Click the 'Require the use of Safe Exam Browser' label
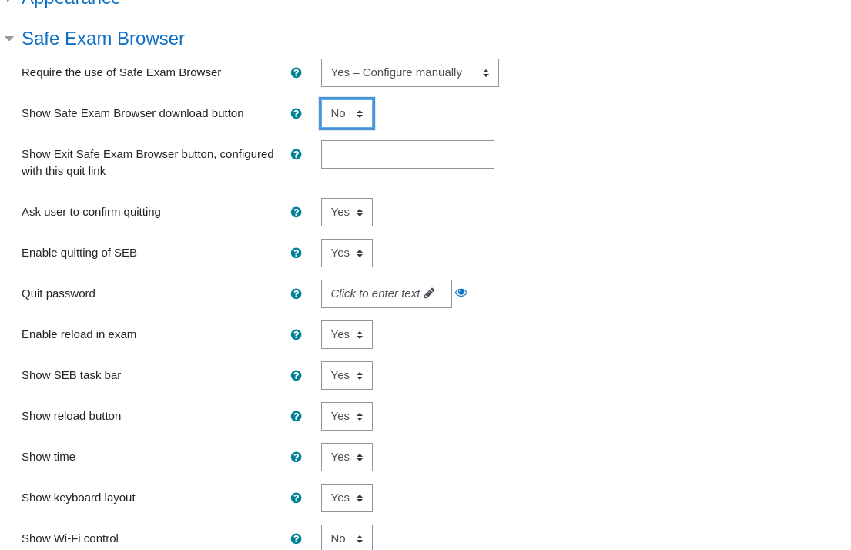This screenshot has height=550, width=851. [122, 72]
